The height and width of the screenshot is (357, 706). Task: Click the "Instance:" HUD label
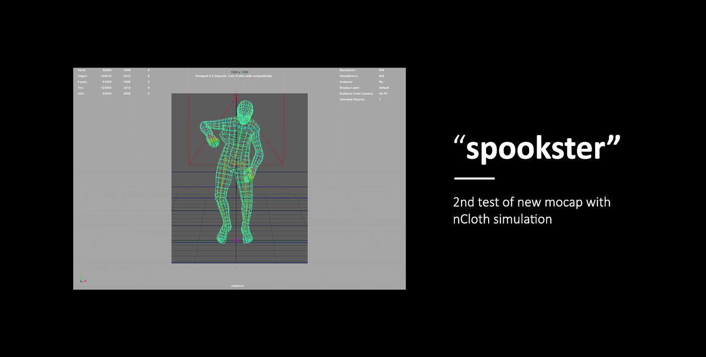click(x=346, y=82)
